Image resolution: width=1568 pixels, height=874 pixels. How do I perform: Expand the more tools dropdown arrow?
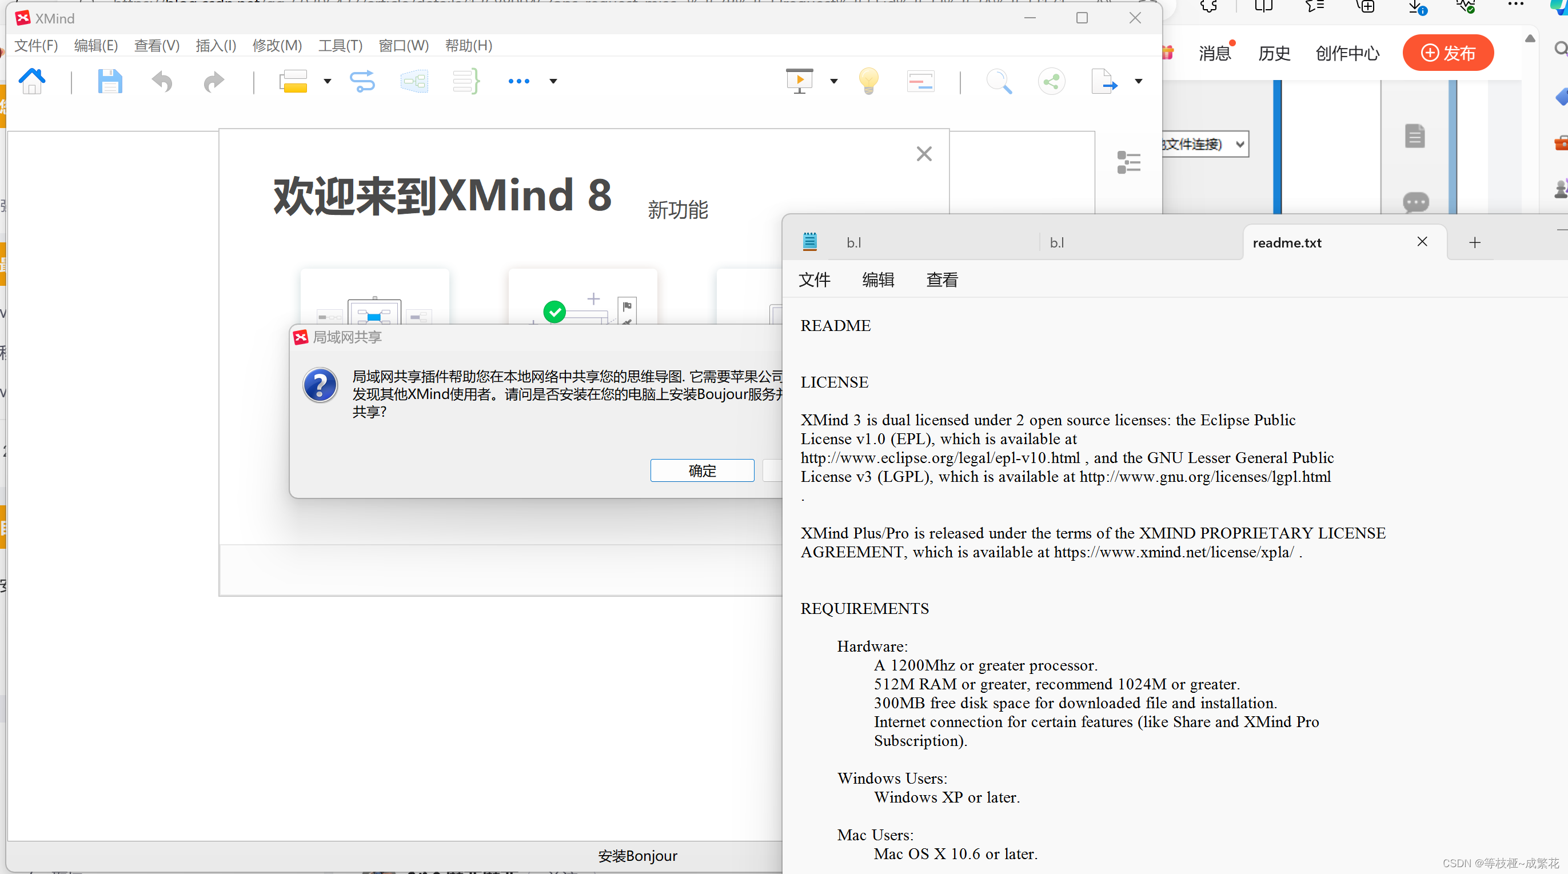pyautogui.click(x=553, y=81)
